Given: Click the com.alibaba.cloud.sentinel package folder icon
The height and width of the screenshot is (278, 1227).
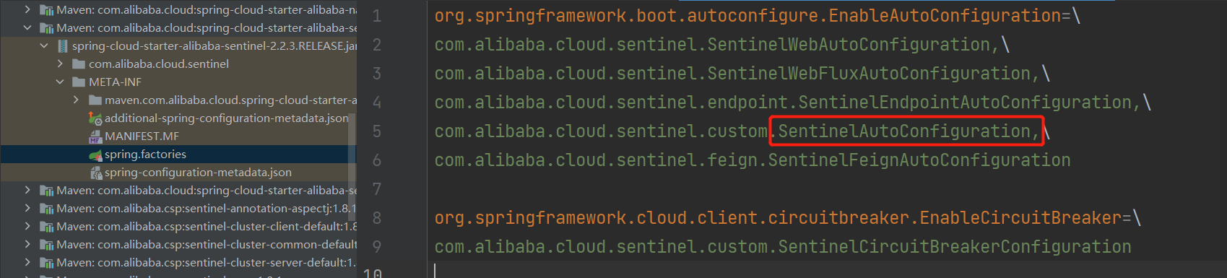Looking at the screenshot, I should [x=79, y=64].
